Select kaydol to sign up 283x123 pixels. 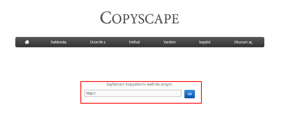205,42
